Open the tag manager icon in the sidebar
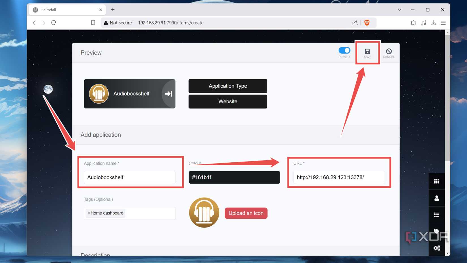This screenshot has width=467, height=263. click(437, 231)
